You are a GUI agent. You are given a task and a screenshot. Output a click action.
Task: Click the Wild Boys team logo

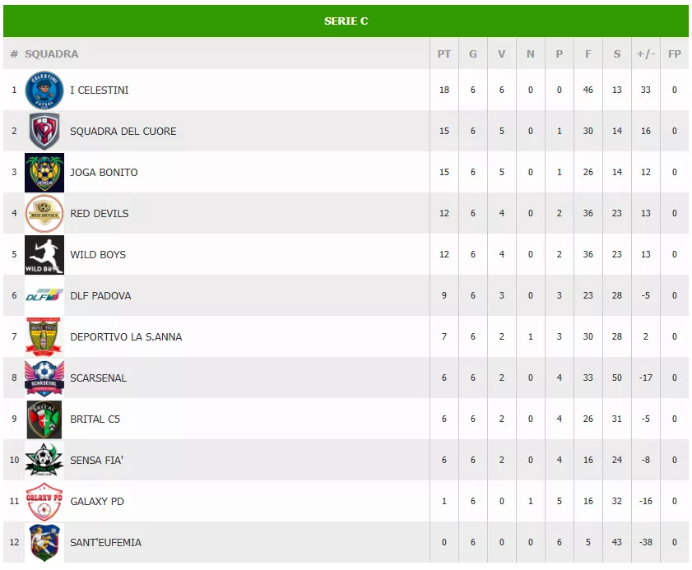coord(44,255)
